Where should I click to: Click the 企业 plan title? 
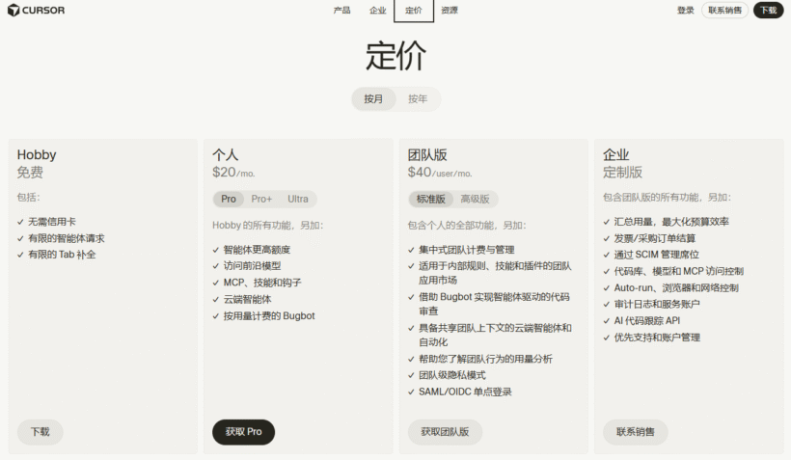pos(616,155)
